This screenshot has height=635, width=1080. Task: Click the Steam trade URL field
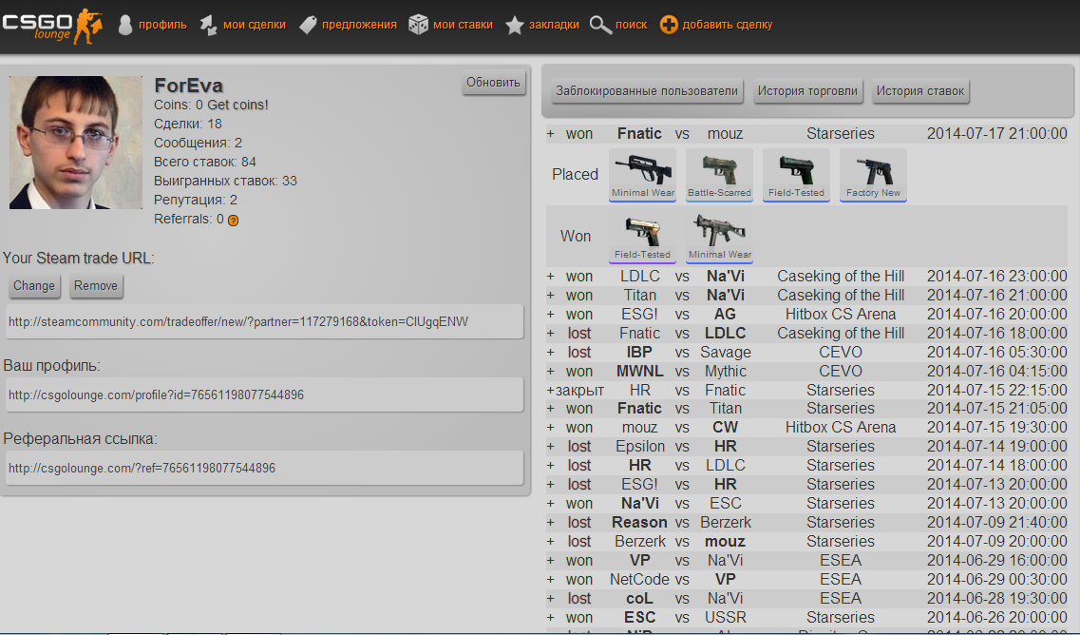[264, 322]
